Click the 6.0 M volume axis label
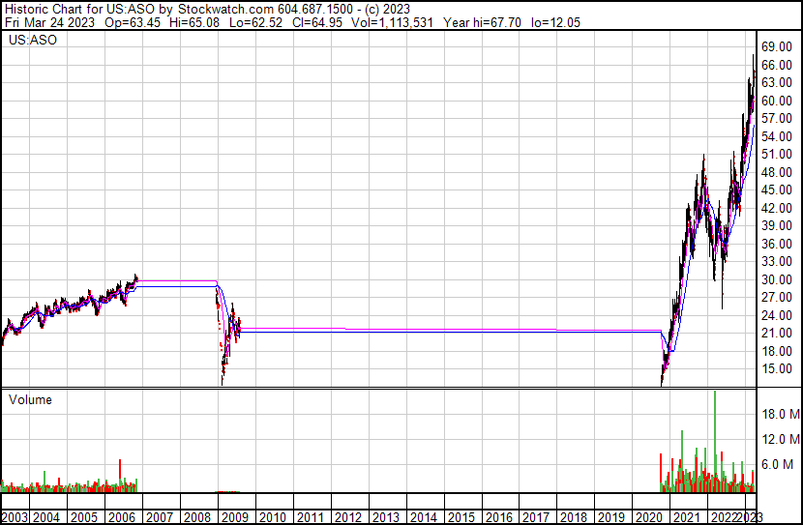 pyautogui.click(x=777, y=464)
